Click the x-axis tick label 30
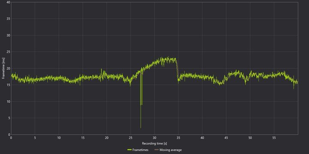 point(154,138)
